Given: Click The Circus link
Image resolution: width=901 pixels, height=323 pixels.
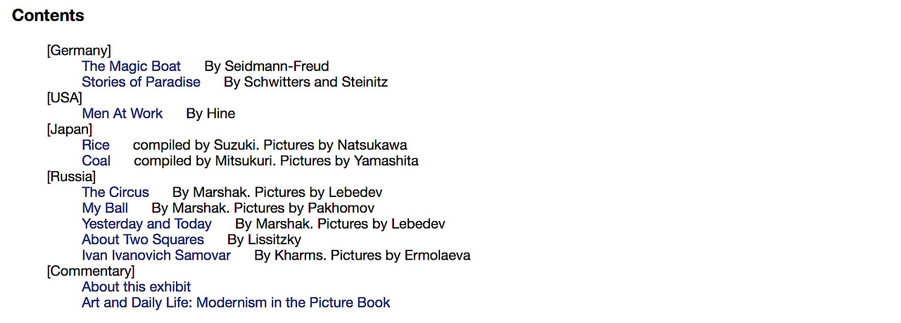Looking at the screenshot, I should 115,193.
